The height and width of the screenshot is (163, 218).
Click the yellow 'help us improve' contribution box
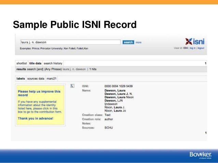[x=40, y=105]
